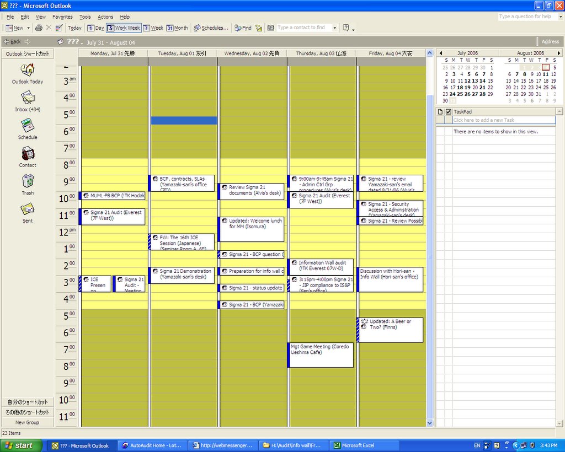Open the Edit menu
The width and height of the screenshot is (565, 452).
pyautogui.click(x=25, y=17)
